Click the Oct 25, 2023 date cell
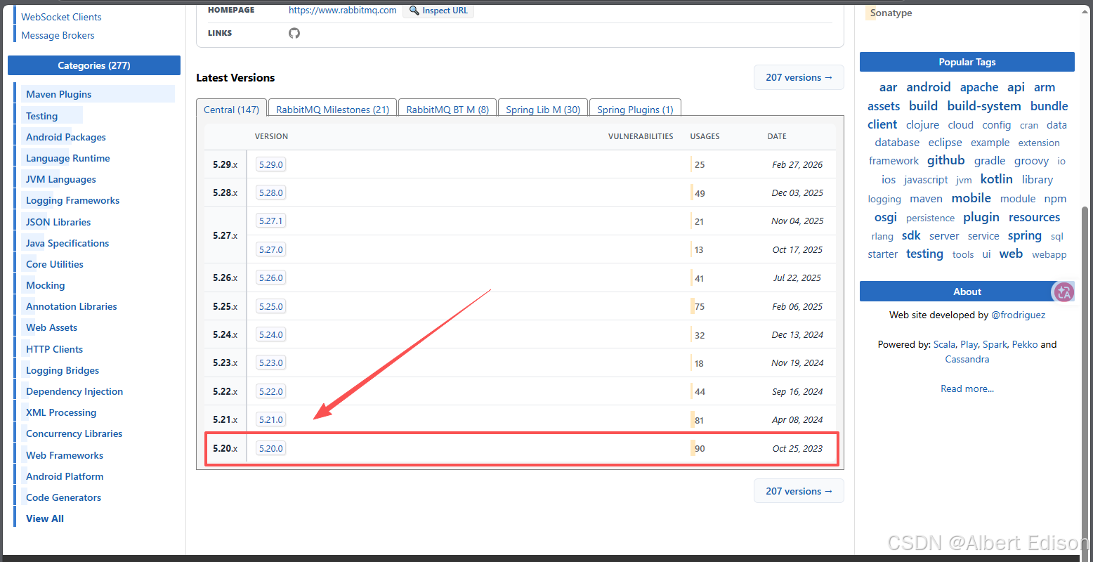This screenshot has width=1093, height=562. [x=797, y=448]
